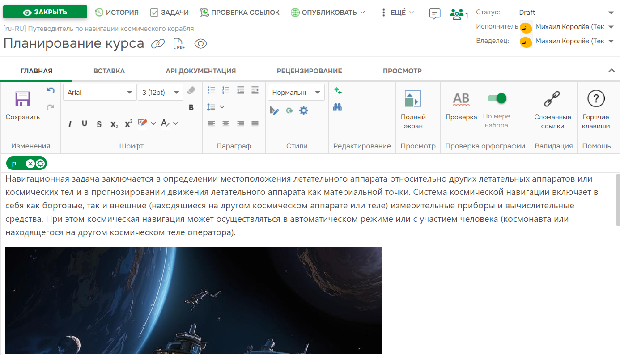Copy topic link with chain icon
The width and height of the screenshot is (620, 355).
point(158,44)
